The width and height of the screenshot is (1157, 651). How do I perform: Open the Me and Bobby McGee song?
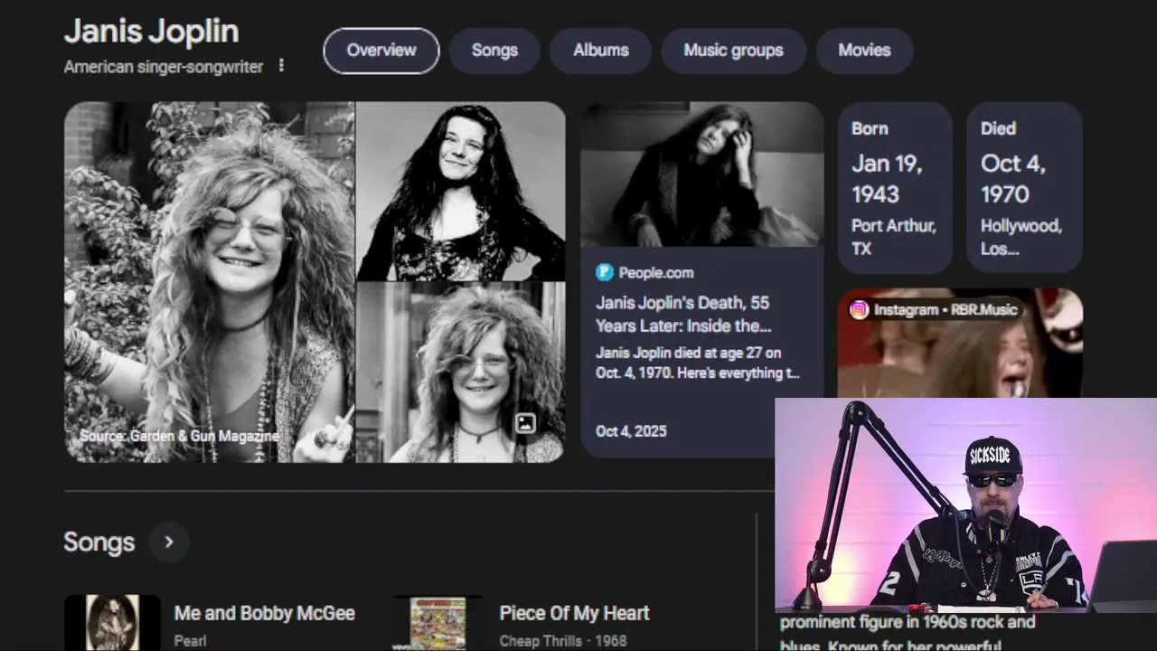point(264,613)
